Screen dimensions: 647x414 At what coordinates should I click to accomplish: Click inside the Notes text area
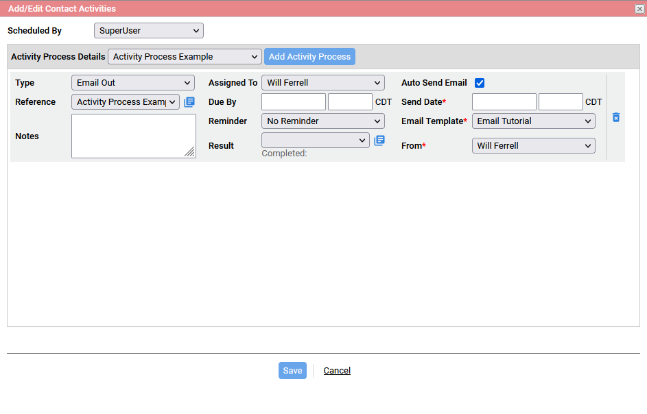click(x=133, y=136)
